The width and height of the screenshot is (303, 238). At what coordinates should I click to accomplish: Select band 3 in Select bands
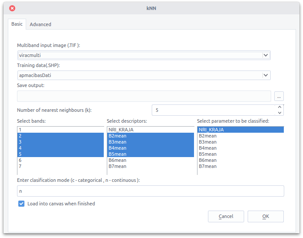point(61,142)
